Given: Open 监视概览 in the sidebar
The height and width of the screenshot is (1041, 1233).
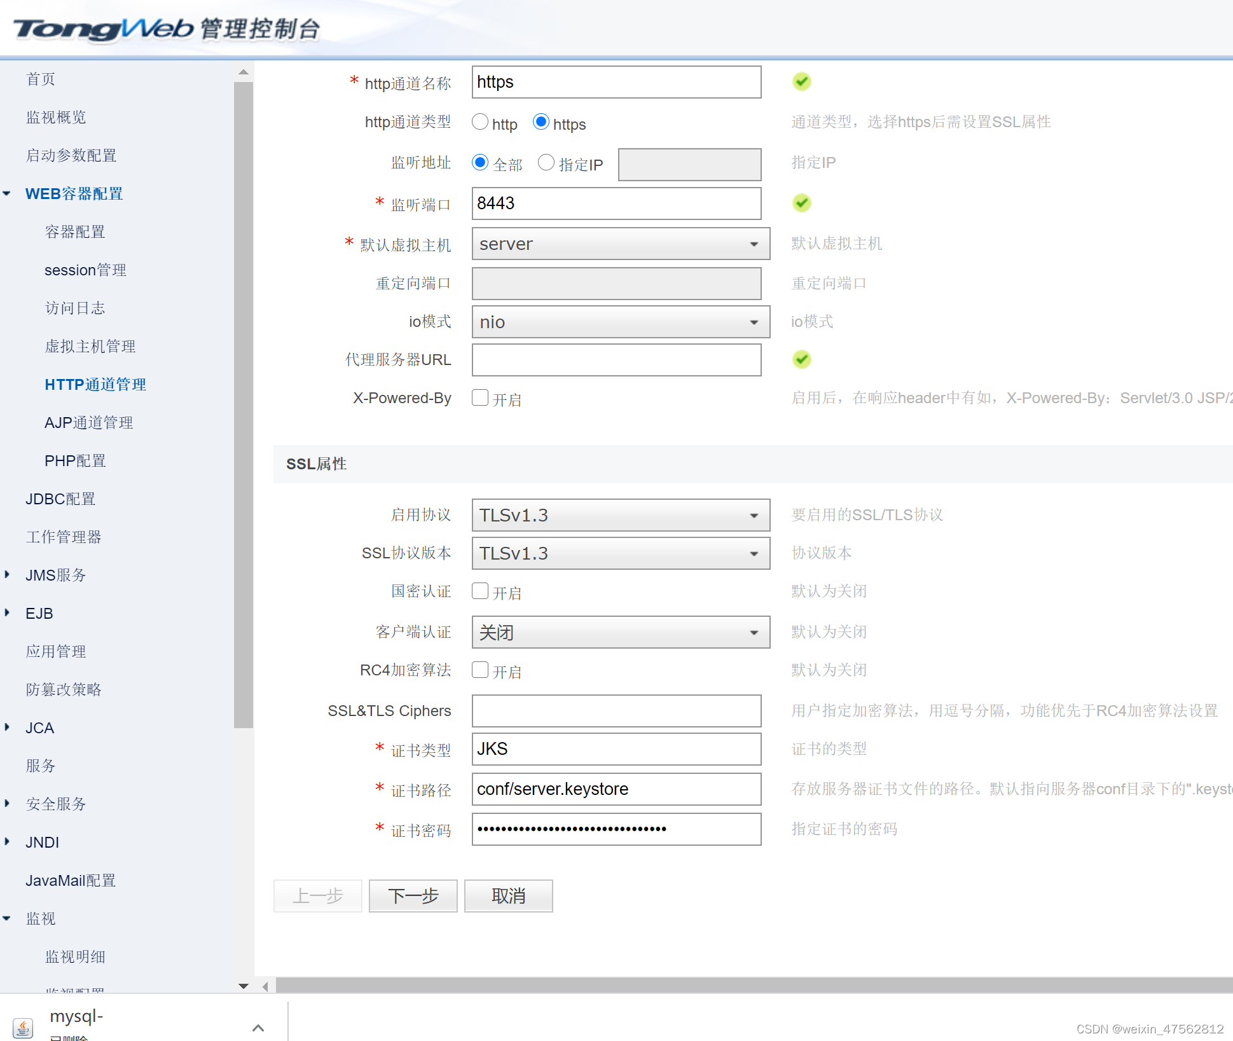Looking at the screenshot, I should [56, 117].
